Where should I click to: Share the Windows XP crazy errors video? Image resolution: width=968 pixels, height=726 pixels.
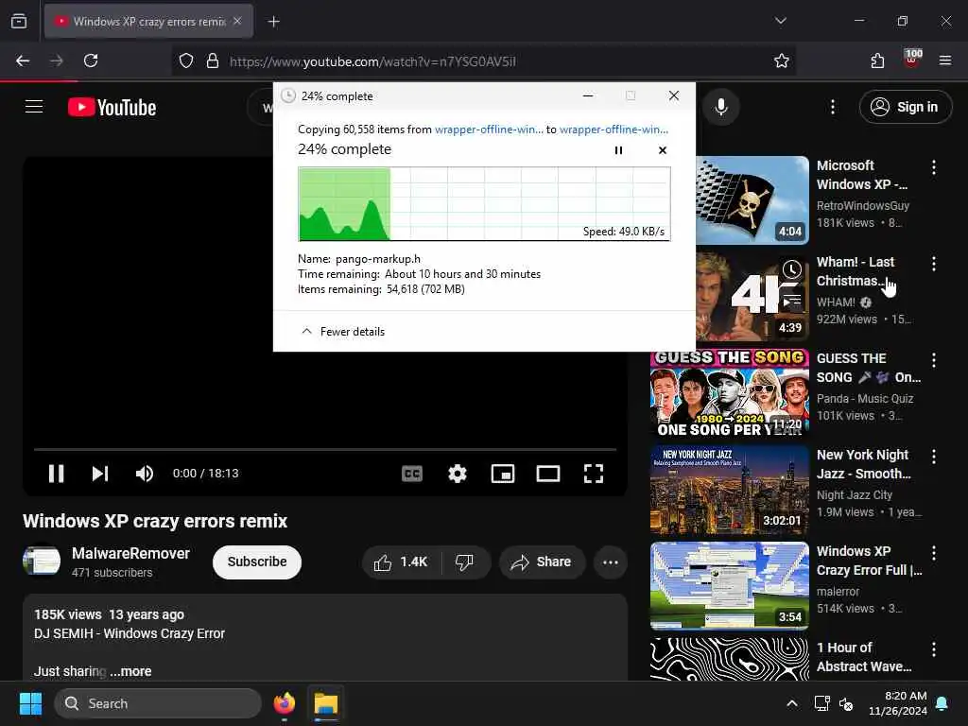click(x=542, y=562)
